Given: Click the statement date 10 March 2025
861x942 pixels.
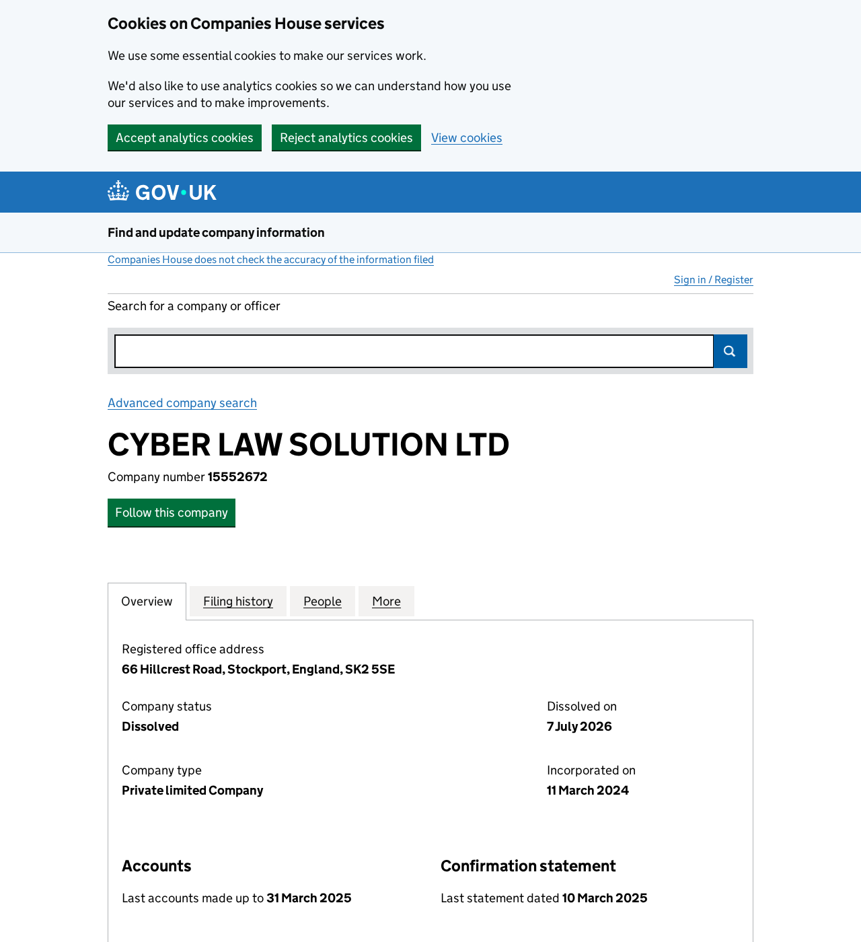Looking at the screenshot, I should (x=605, y=898).
